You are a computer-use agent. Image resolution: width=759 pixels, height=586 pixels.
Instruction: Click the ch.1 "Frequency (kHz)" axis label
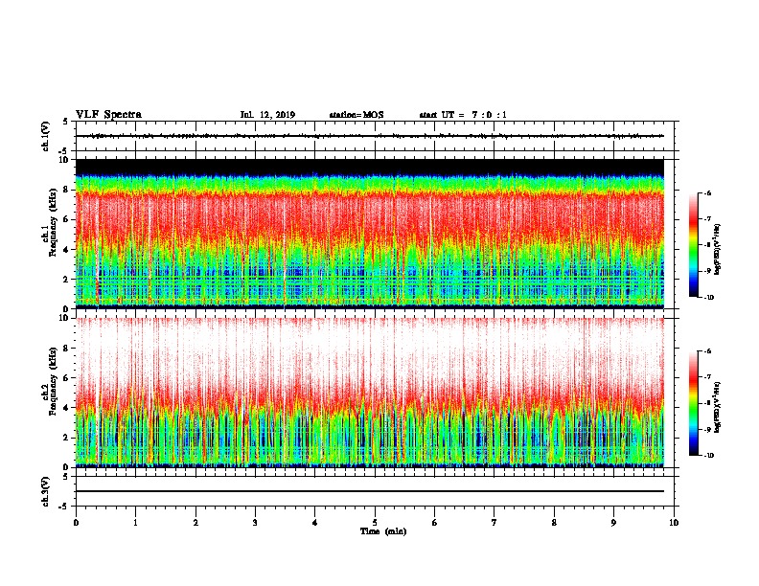click(x=54, y=222)
